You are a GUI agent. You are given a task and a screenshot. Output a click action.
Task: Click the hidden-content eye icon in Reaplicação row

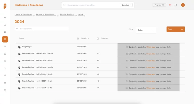(127, 47)
